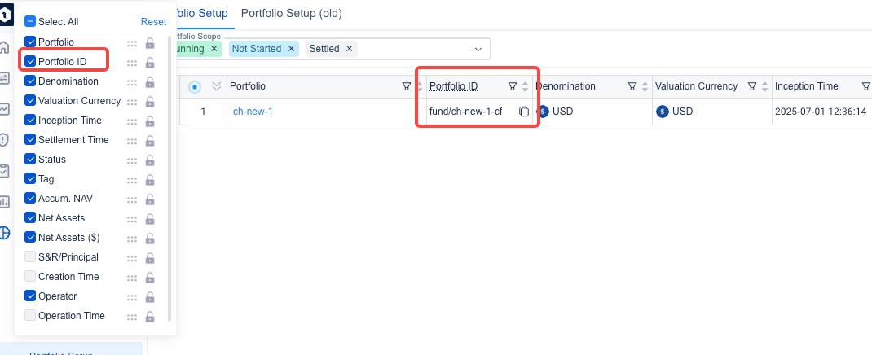Lock the Status column
The image size is (872, 355).
[149, 160]
